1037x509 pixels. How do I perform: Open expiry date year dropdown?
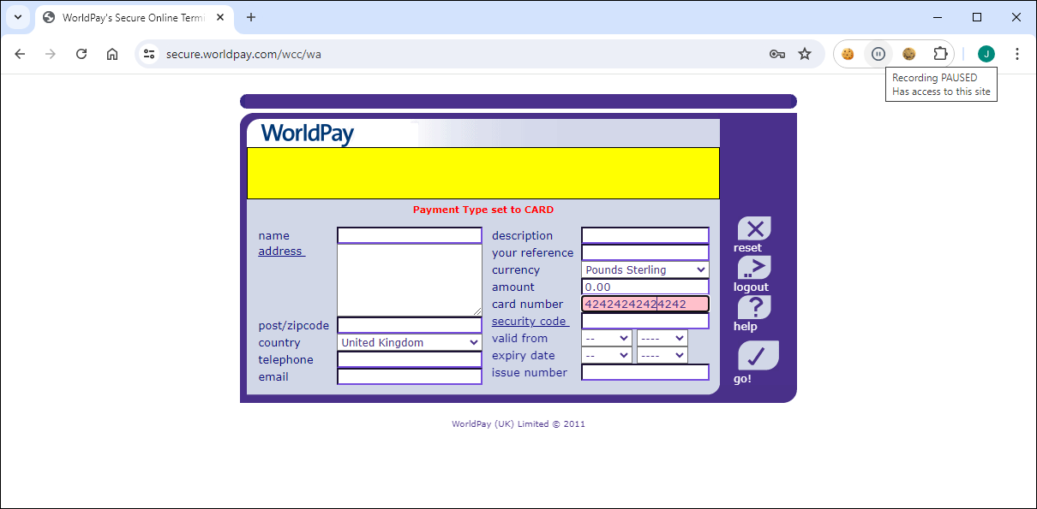coord(662,355)
